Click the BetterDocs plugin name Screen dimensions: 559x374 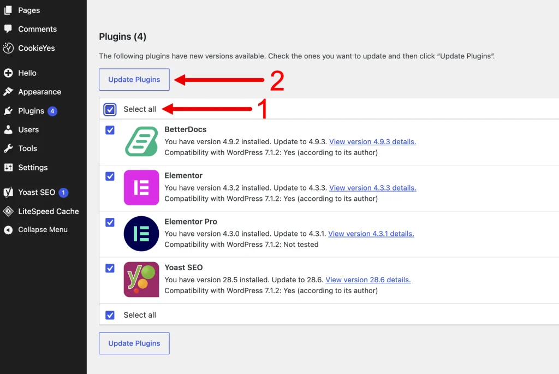186,129
